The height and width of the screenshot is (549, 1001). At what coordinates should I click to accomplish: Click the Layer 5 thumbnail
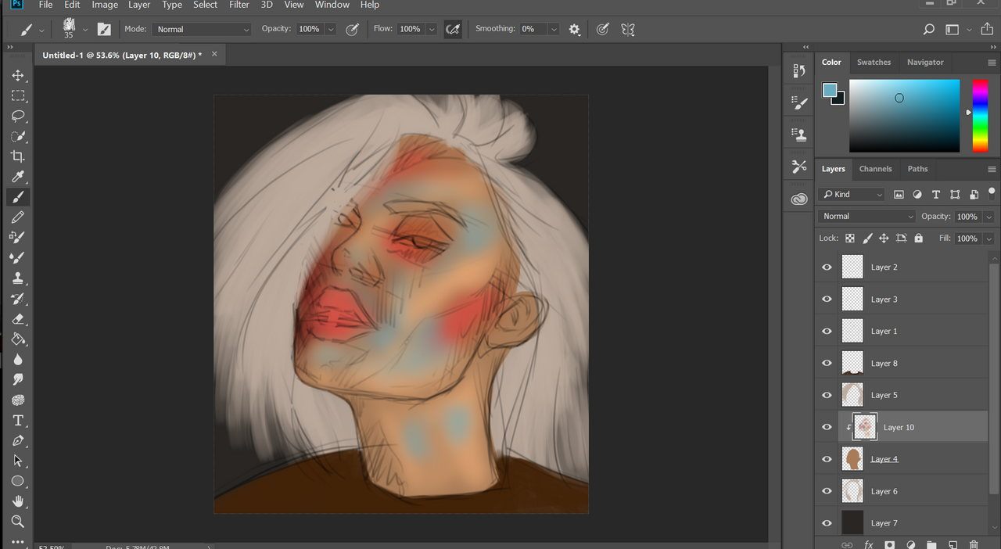click(852, 395)
